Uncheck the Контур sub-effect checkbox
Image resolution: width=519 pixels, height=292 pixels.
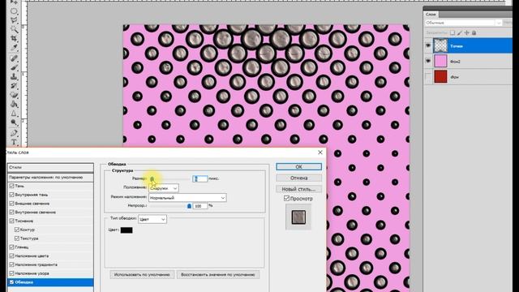pos(17,230)
